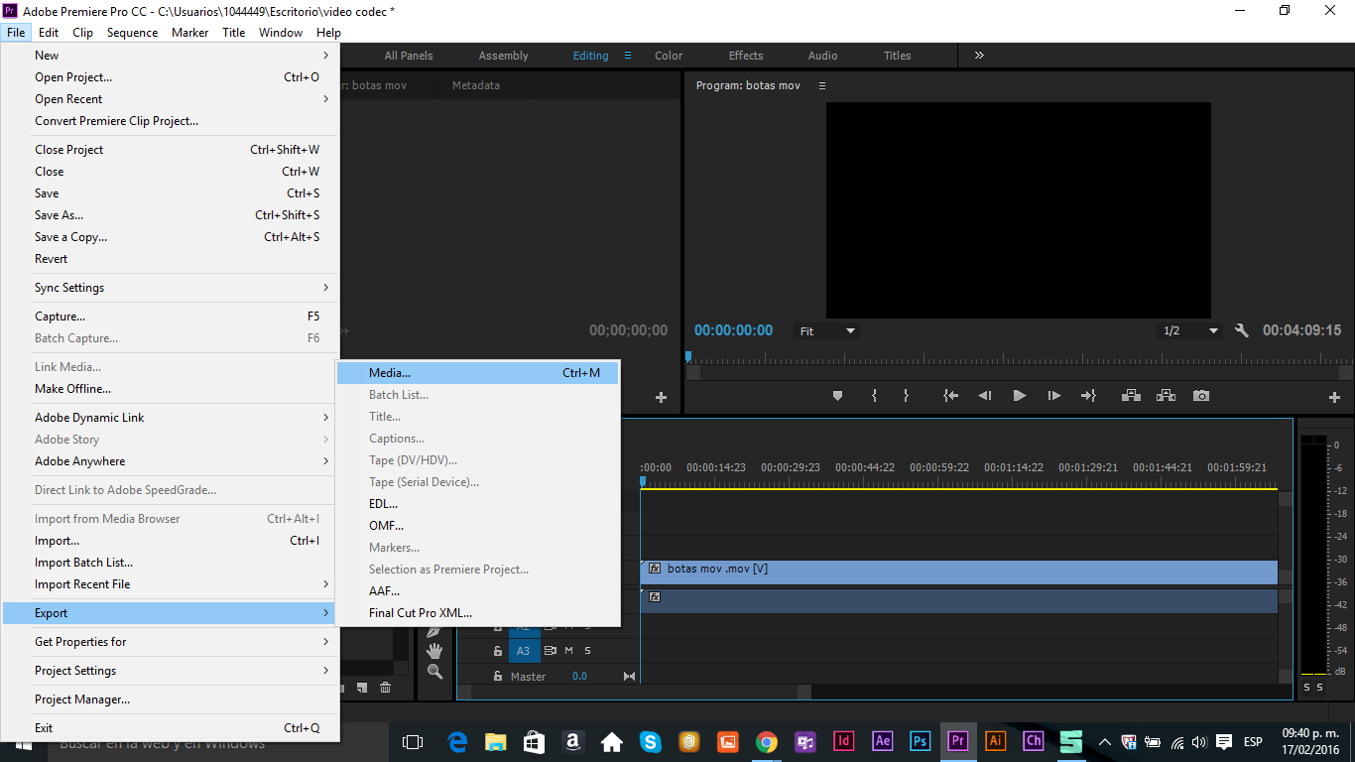Toggle lock on audio track A3
The width and height of the screenshot is (1355, 762).
(498, 651)
